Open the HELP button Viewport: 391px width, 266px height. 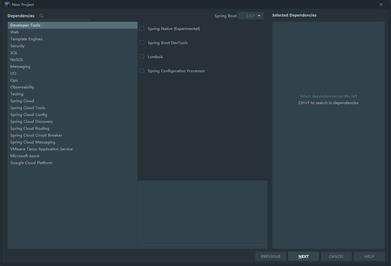click(369, 256)
